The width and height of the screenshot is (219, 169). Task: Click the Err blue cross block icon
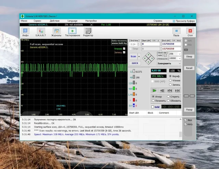click(x=134, y=105)
